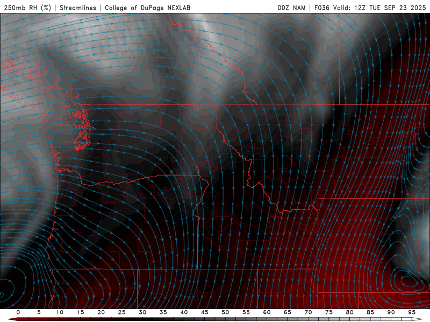The height and width of the screenshot is (322, 430).
Task: Click the color bar label "50"
Action: [x=225, y=312]
